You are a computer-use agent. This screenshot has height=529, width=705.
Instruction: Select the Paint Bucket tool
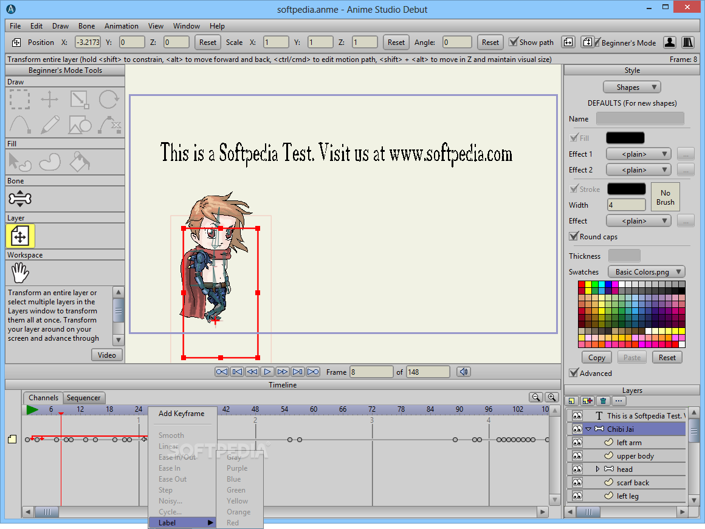pos(80,162)
